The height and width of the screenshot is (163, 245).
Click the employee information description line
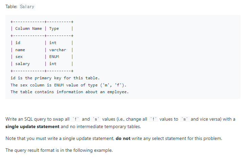69,92
